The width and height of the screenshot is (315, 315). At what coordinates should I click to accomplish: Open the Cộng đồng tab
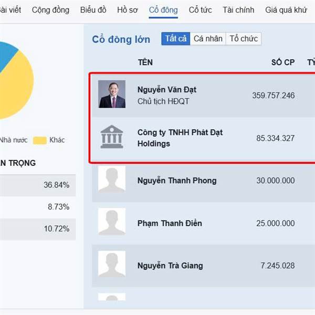pos(50,10)
